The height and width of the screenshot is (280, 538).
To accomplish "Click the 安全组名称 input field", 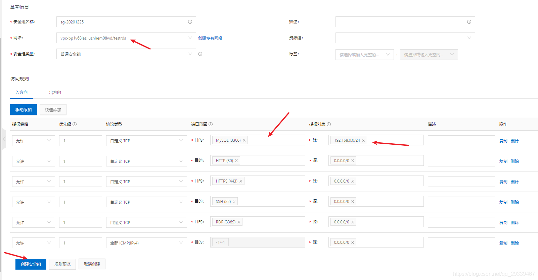I will click(x=126, y=22).
